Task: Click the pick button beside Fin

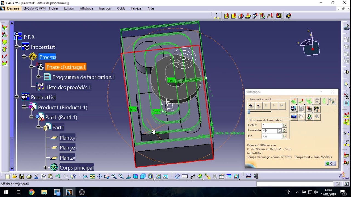Action: [285, 136]
